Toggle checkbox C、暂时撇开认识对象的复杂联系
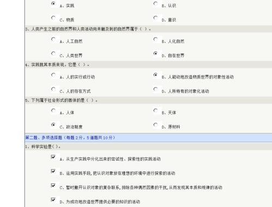This screenshot has height=207, width=272. point(53,185)
